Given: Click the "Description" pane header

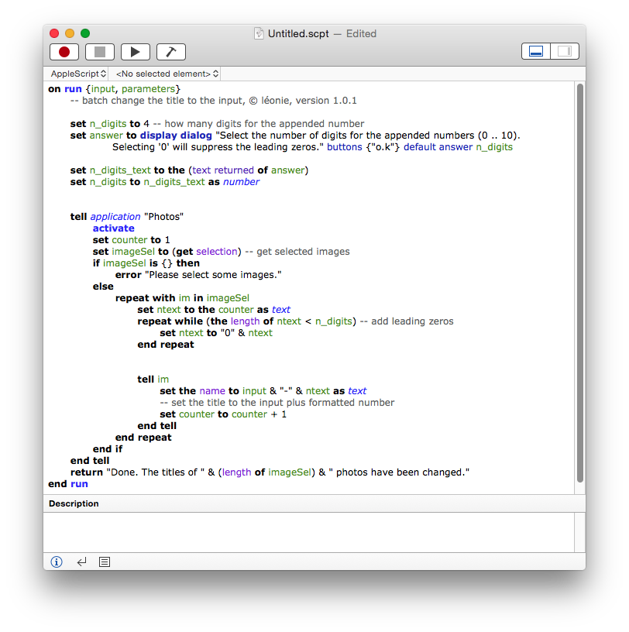Looking at the screenshot, I should pos(74,503).
